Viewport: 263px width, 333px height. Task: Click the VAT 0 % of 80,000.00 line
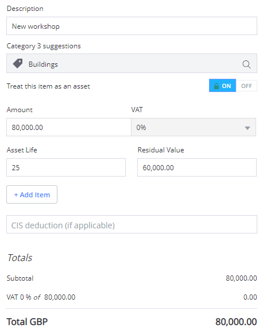pyautogui.click(x=41, y=297)
